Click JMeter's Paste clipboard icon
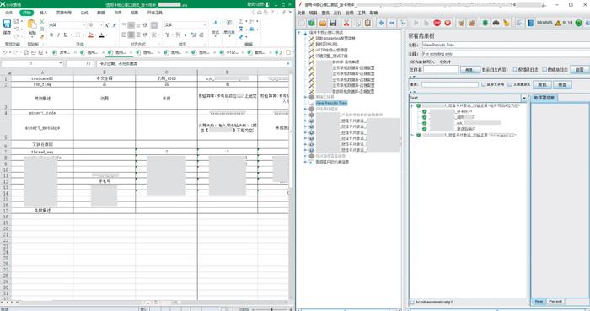Screen dimensions: 590x311 [x=367, y=24]
